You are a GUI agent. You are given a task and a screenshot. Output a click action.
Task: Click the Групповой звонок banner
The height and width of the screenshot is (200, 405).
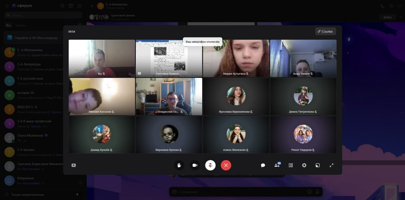(245, 17)
